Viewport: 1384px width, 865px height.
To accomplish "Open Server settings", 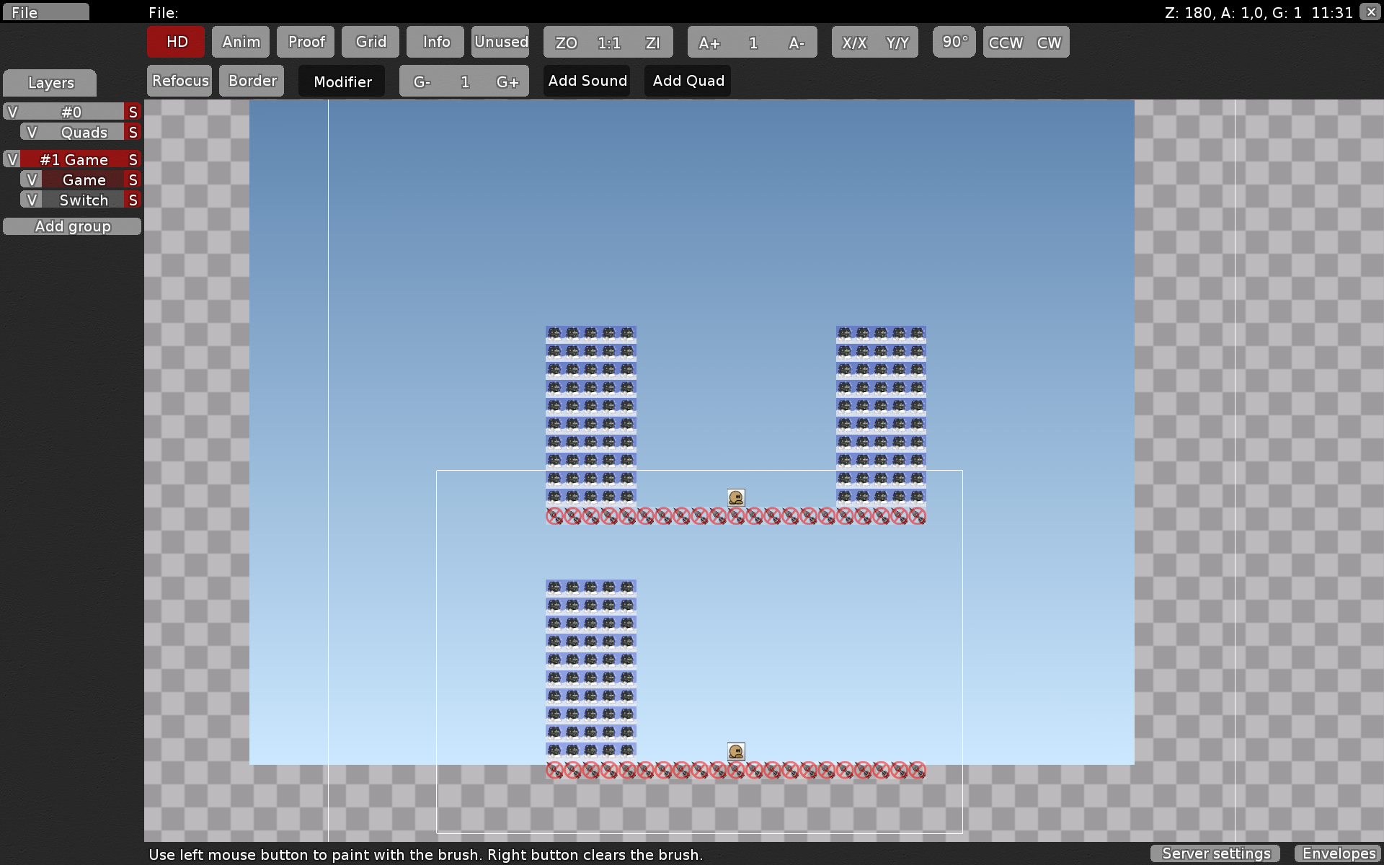I will tap(1215, 853).
